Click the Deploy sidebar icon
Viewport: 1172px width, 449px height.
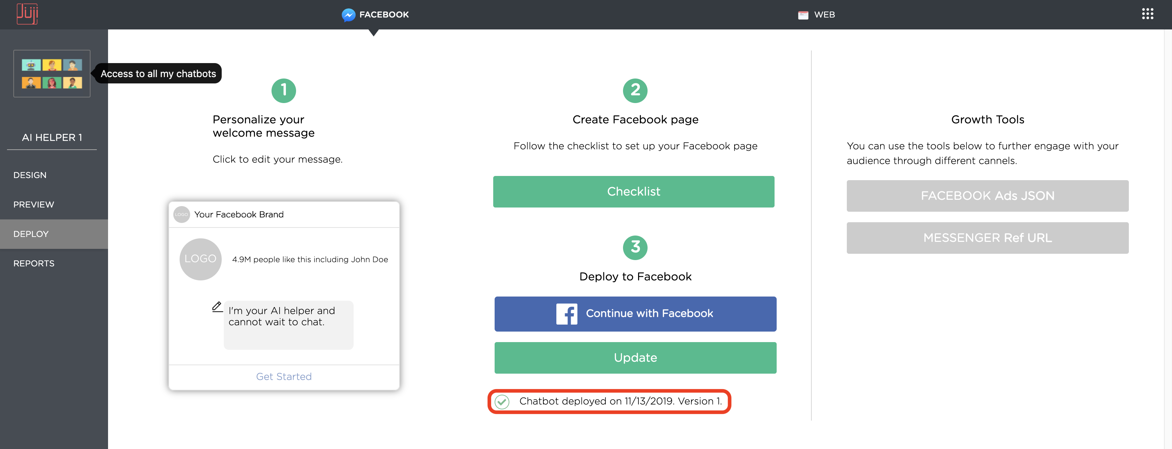[52, 233]
